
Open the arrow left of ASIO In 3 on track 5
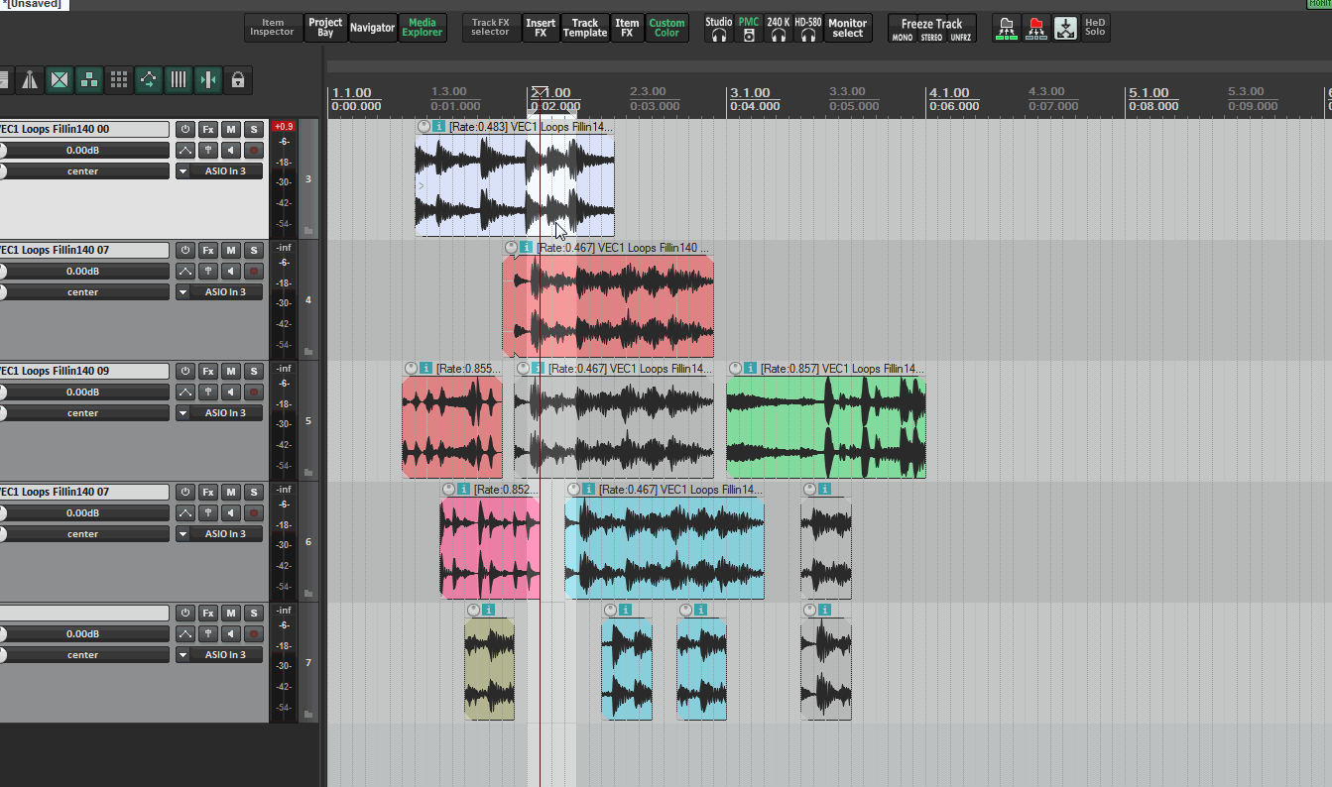[182, 413]
